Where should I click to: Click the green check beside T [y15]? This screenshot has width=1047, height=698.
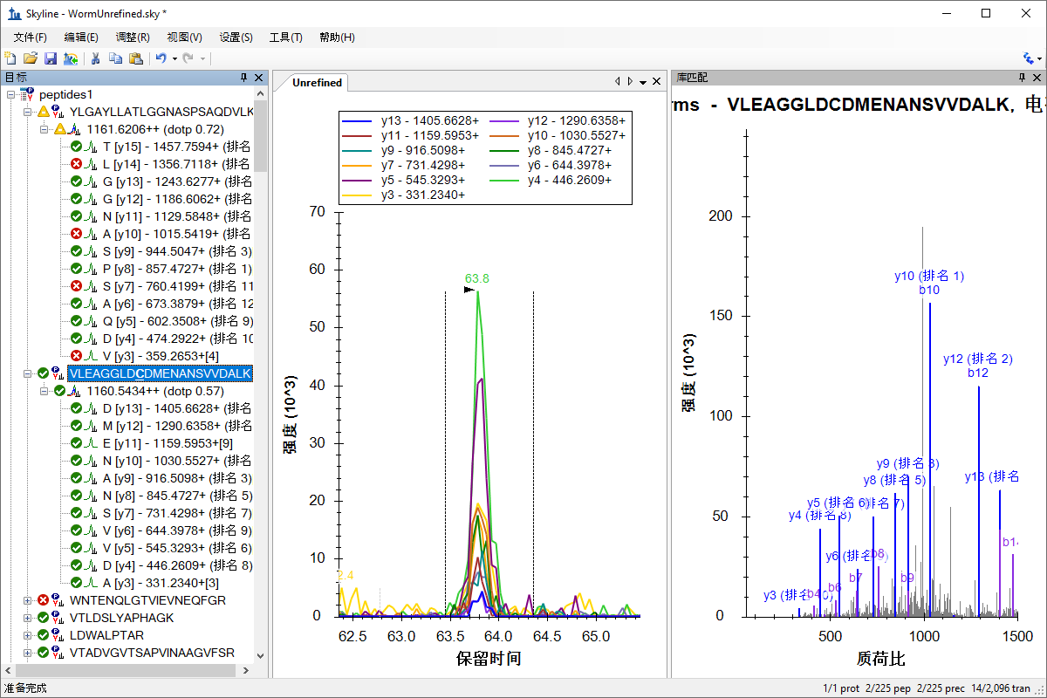click(x=76, y=147)
